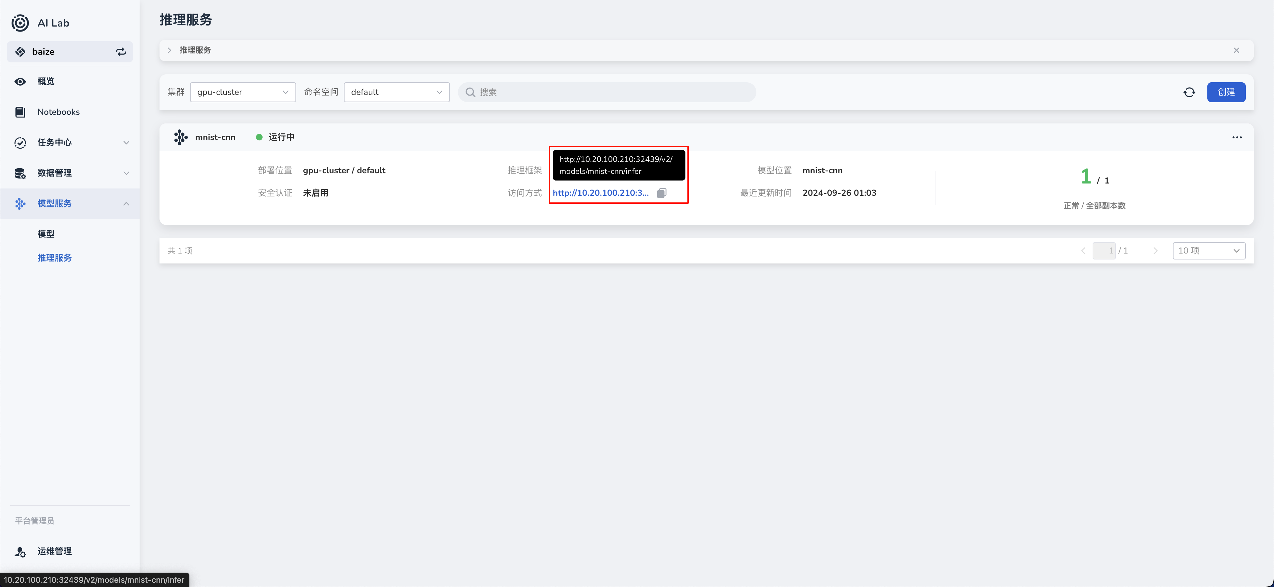1274x587 pixels.
Task: Click the 'gpu-cluster / default' deployment value
Action: tap(344, 171)
